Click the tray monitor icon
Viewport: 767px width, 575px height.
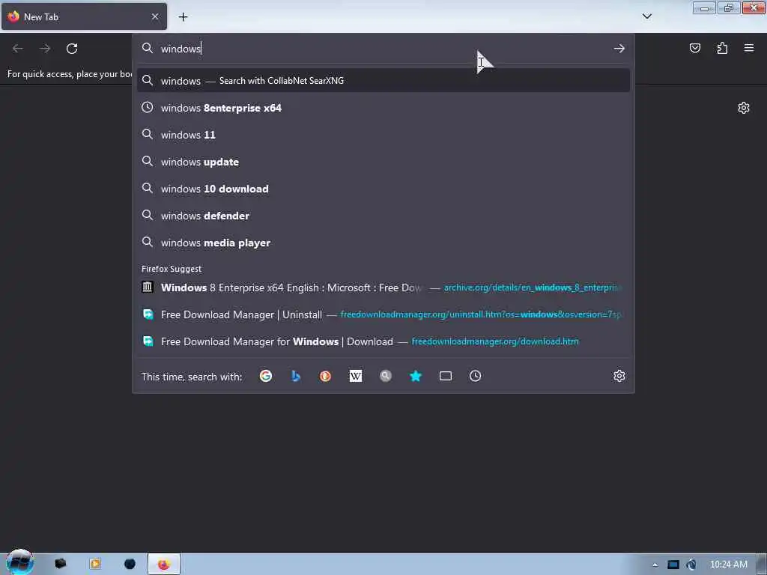coord(673,565)
